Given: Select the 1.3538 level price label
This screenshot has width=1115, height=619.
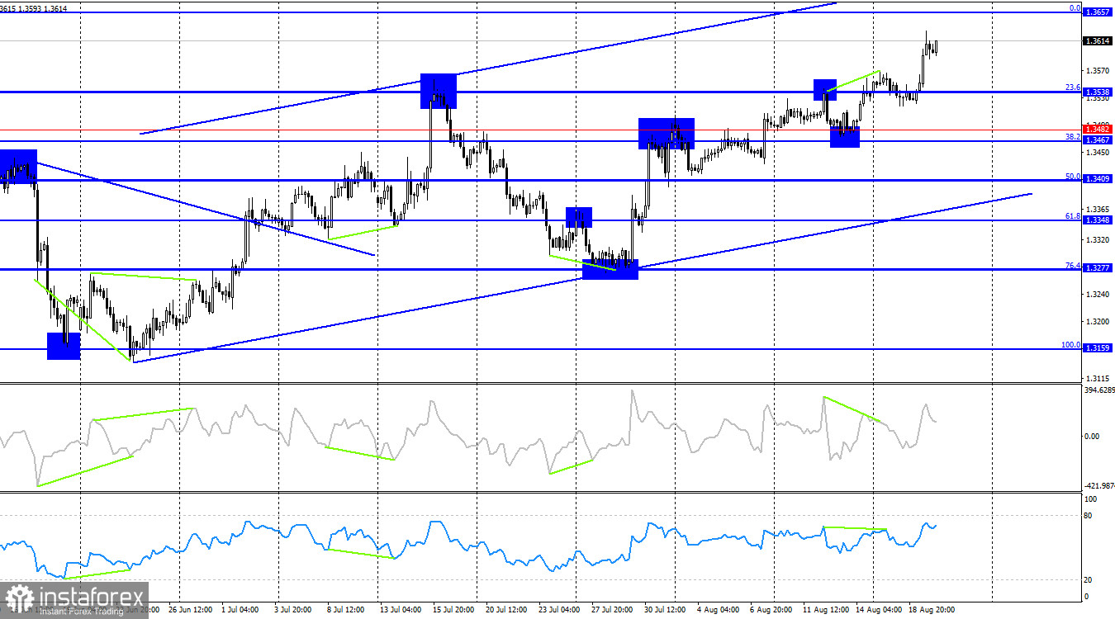Looking at the screenshot, I should [x=1098, y=92].
